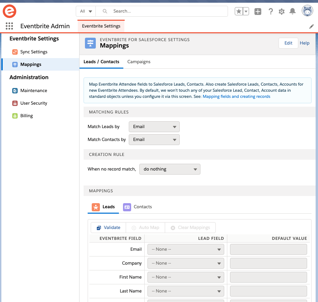Click the Sync Settings sidebar icon
The width and height of the screenshot is (318, 302).
15,52
